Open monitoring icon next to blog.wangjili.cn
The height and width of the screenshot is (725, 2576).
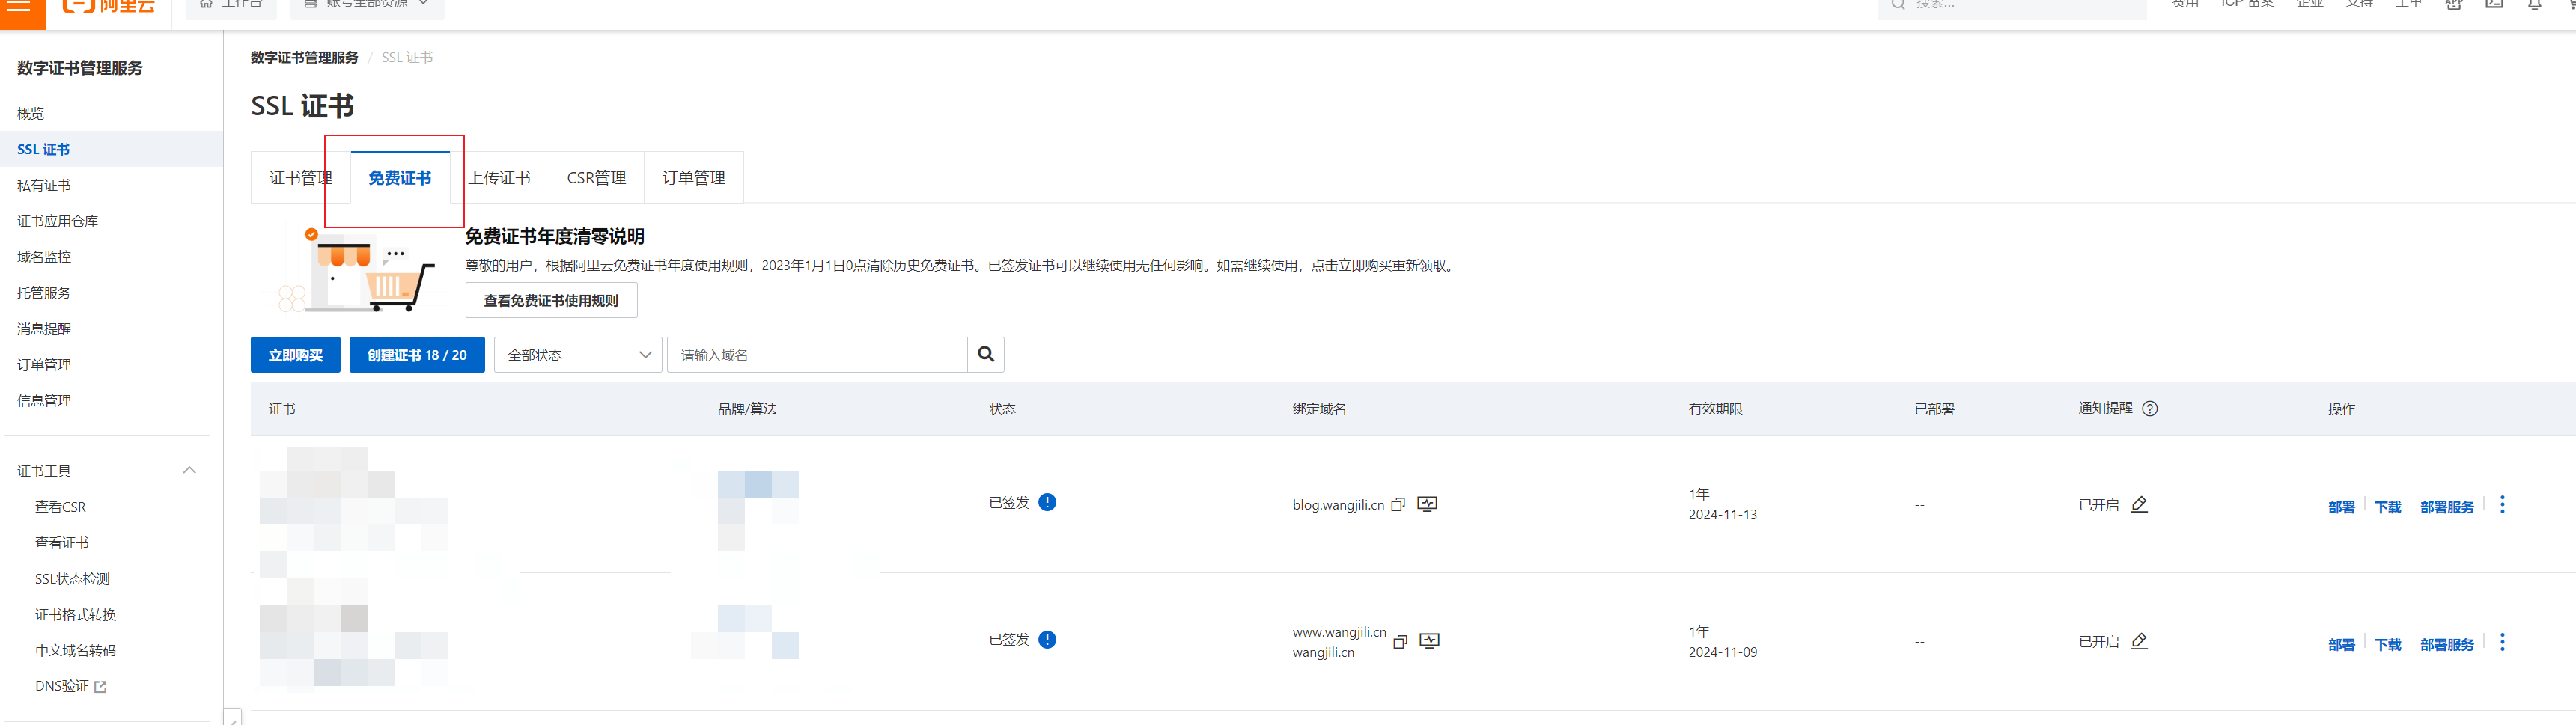point(1428,504)
